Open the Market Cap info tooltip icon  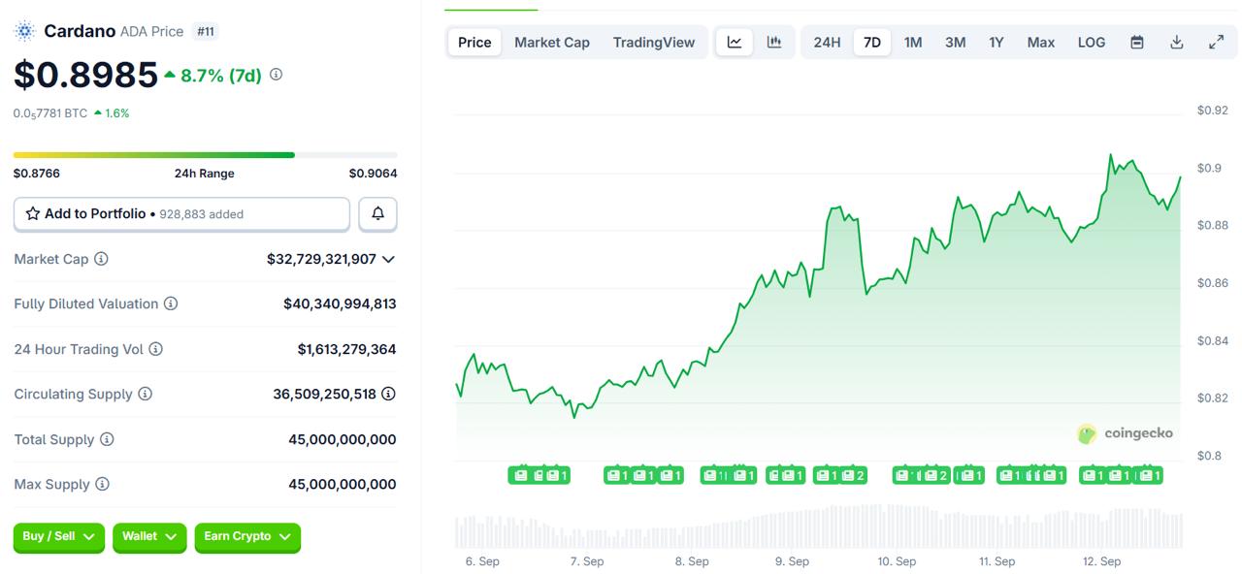tap(101, 259)
